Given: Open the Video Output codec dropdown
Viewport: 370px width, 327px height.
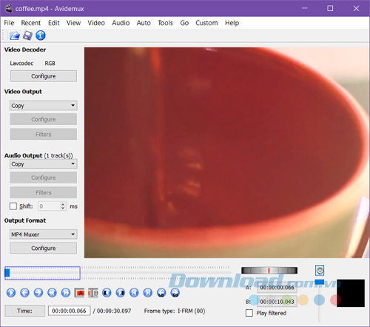Looking at the screenshot, I should [x=44, y=106].
